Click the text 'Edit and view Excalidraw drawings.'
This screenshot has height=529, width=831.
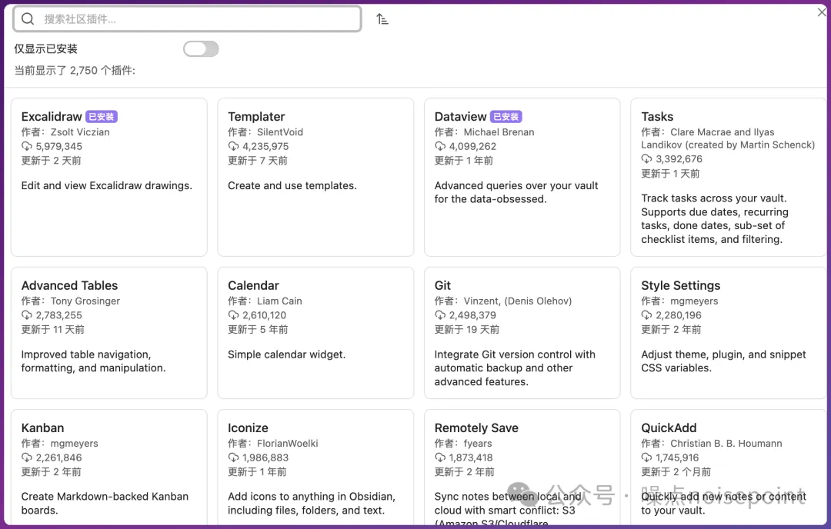click(x=106, y=185)
